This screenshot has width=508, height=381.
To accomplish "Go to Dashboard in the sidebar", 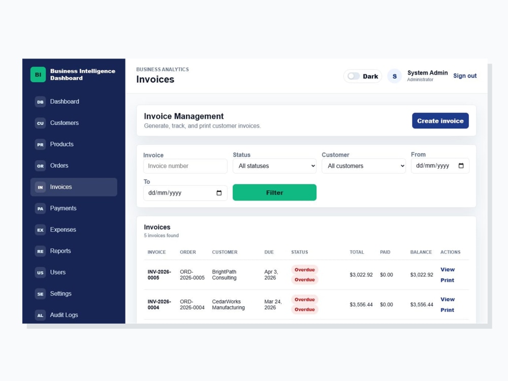I will pos(74,102).
